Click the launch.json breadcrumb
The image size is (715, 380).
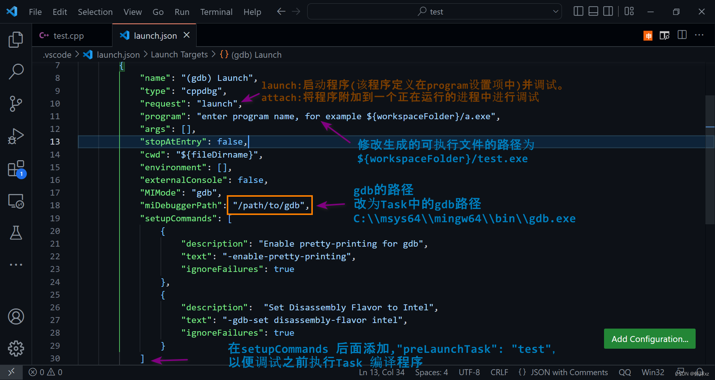tap(118, 55)
